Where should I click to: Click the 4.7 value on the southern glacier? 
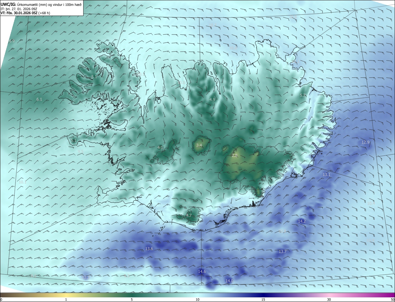pyautogui.click(x=189, y=215)
